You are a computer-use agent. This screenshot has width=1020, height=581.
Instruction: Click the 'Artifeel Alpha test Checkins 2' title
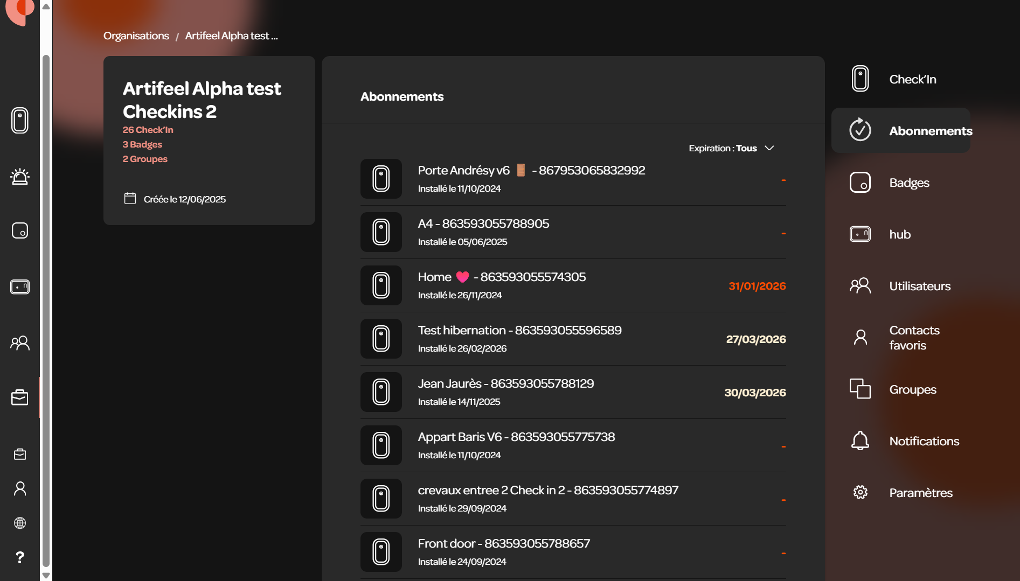point(202,100)
